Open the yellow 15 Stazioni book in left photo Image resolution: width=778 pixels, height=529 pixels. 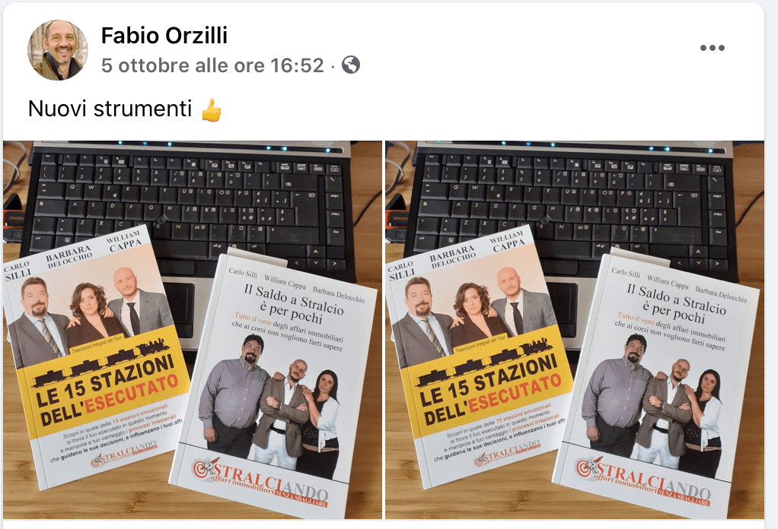tap(97, 356)
